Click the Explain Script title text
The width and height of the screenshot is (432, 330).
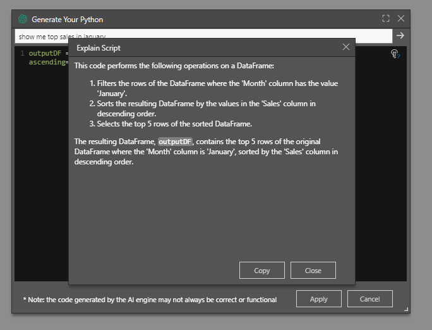[x=99, y=48]
